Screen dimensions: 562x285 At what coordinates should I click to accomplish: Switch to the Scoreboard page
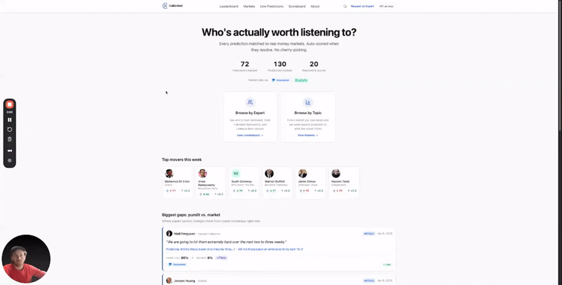[x=297, y=6]
